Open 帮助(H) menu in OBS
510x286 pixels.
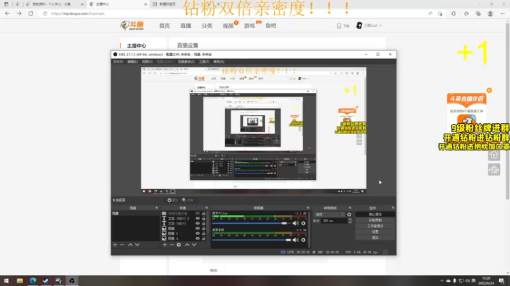coord(219,62)
